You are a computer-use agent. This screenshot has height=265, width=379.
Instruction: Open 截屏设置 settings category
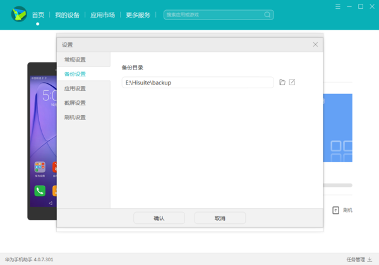(75, 103)
